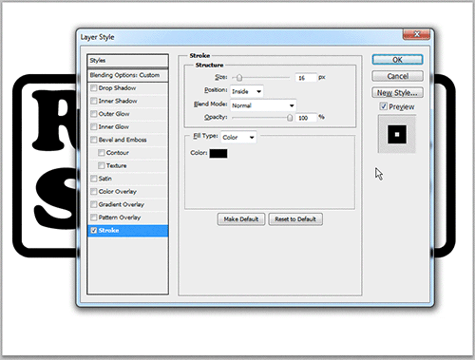Open the Fill Type dropdown showing Color

coord(238,138)
